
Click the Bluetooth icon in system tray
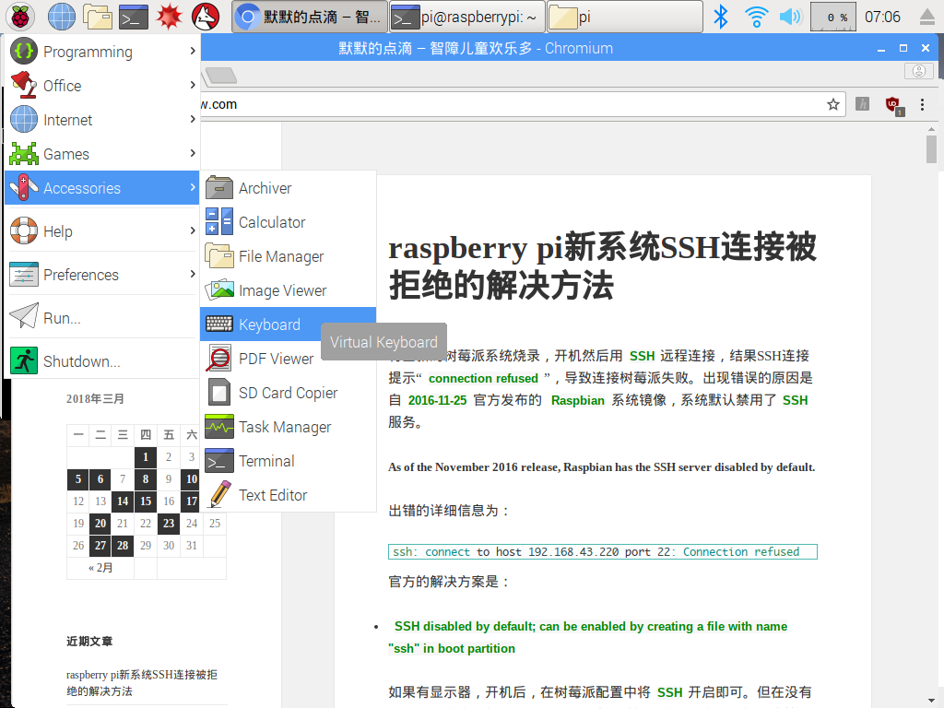722,17
